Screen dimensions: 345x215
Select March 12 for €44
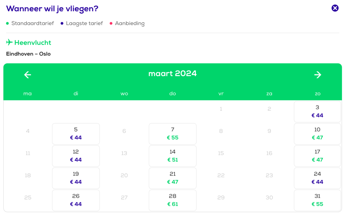click(x=76, y=156)
